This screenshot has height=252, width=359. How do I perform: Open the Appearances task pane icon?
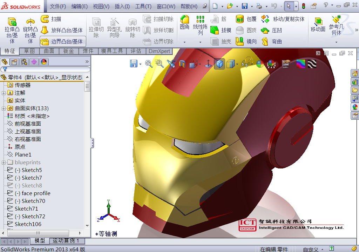click(x=355, y=107)
